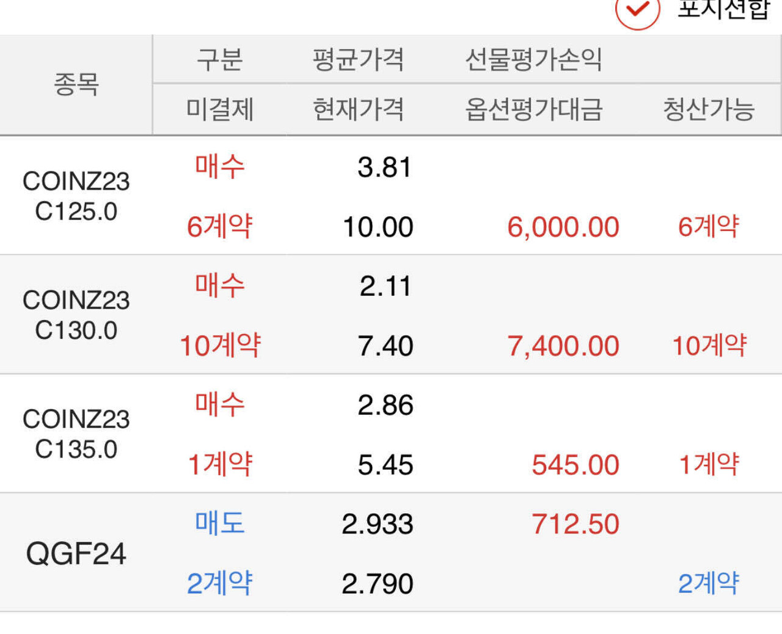This screenshot has width=782, height=634.
Task: Click 매수 in the C135.0 row
Action: 220,404
